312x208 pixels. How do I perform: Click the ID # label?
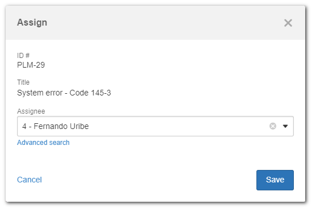tap(23, 56)
